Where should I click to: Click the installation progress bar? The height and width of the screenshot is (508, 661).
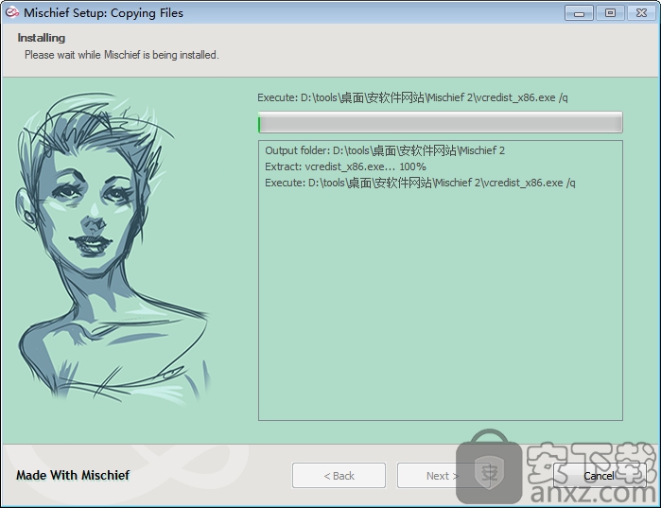click(x=440, y=122)
